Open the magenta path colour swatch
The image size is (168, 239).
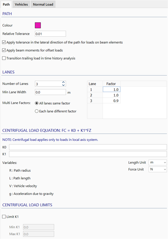[38, 25]
